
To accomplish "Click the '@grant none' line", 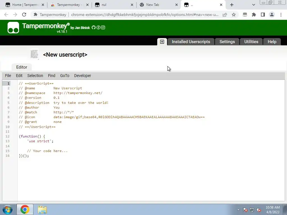I will (x=40, y=122).
